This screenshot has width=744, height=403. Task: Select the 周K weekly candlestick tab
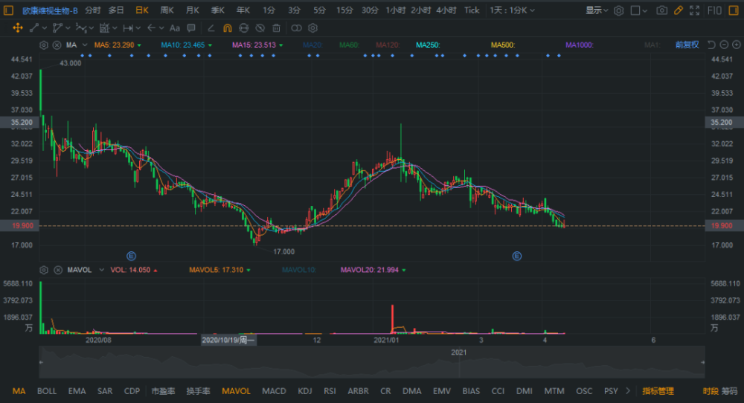167,10
